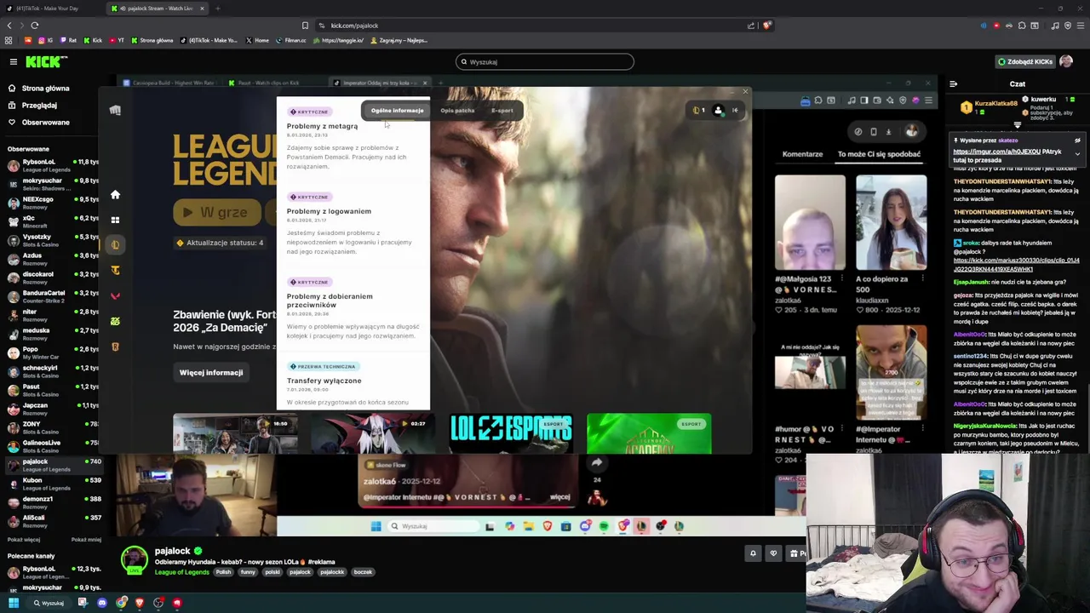
Task: Open Chrome from Windows taskbar
Action: point(122,603)
